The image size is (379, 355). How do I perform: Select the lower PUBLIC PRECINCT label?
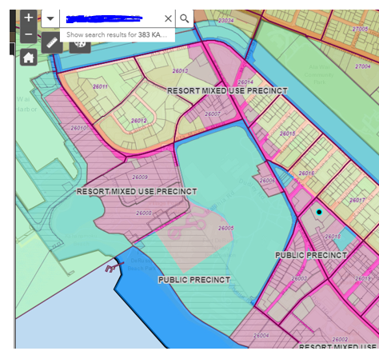tap(194, 280)
